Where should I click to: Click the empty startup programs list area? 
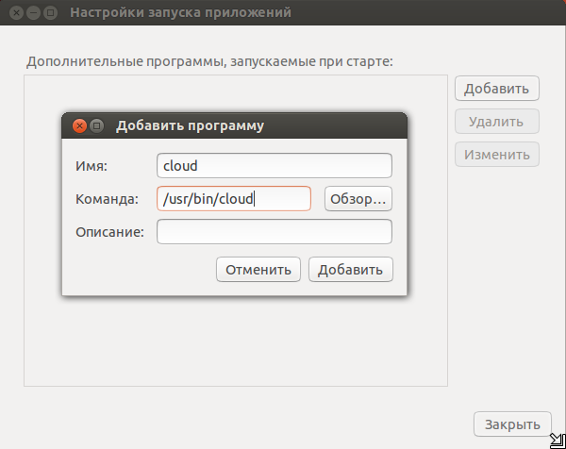[x=236, y=343]
